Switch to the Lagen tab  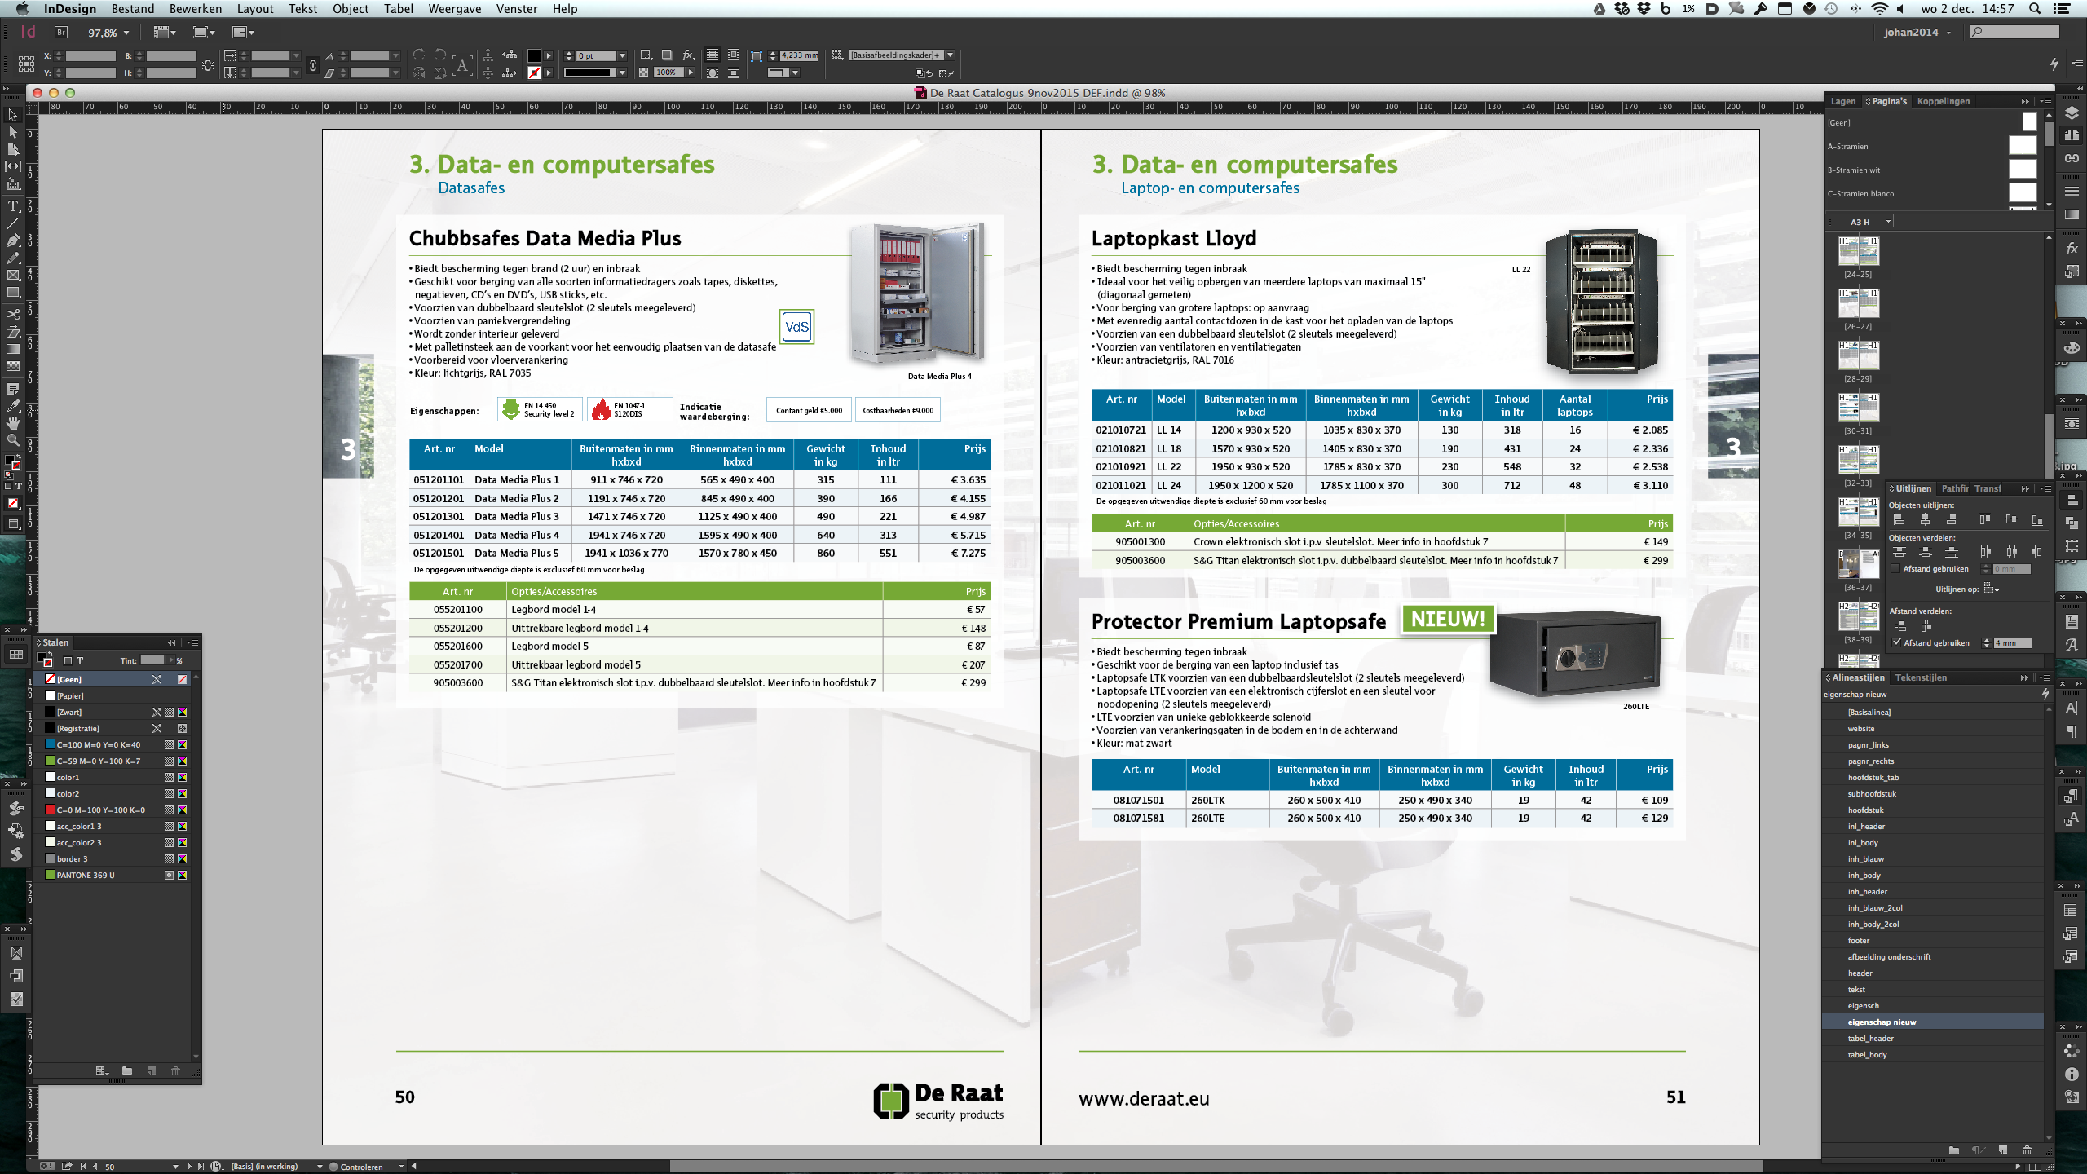[x=1842, y=101]
